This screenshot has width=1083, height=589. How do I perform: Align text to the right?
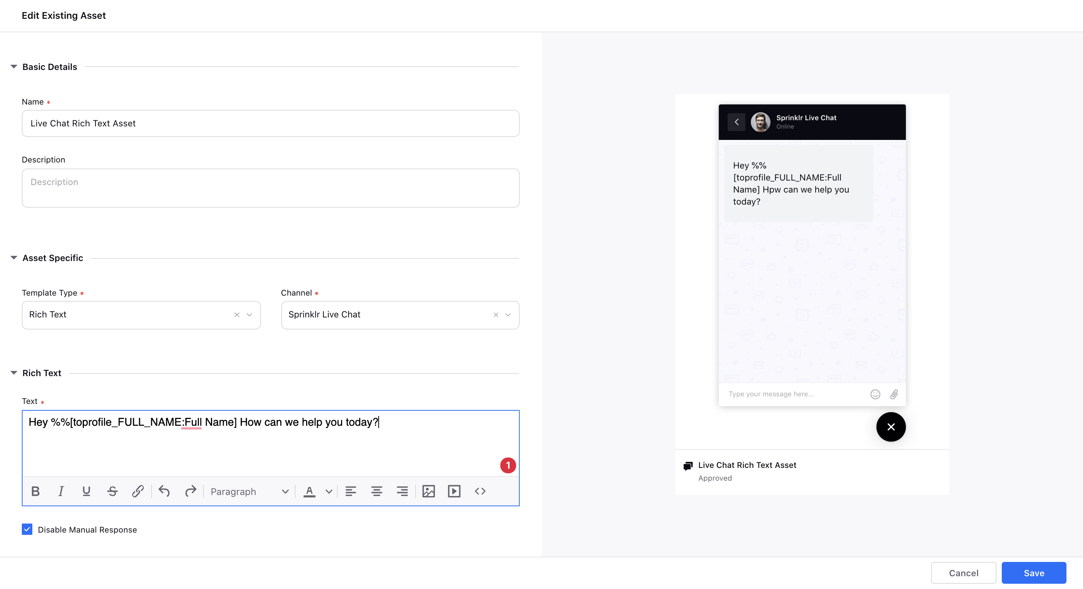[402, 491]
